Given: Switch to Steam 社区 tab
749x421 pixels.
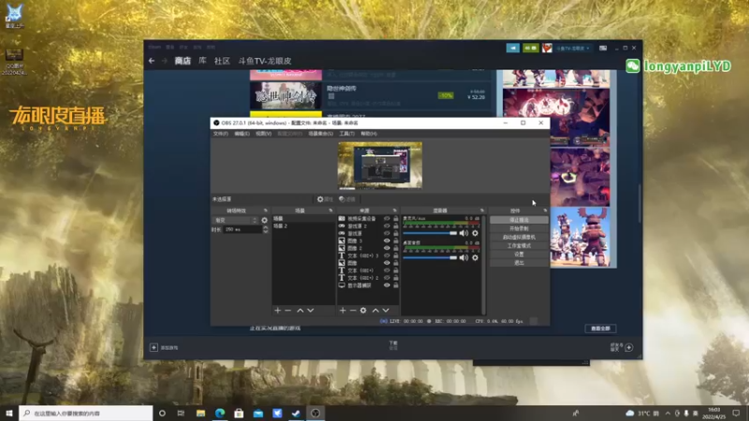Looking at the screenshot, I should pyautogui.click(x=222, y=61).
